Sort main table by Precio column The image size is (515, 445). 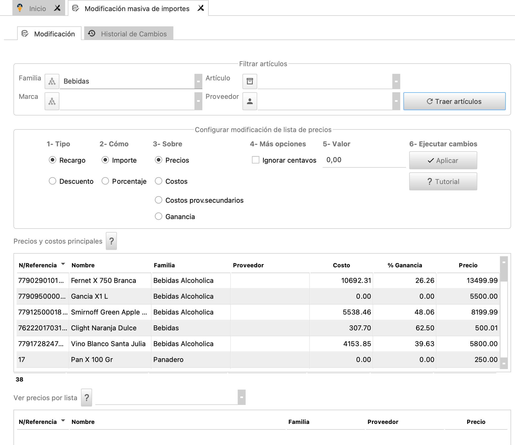coord(468,265)
